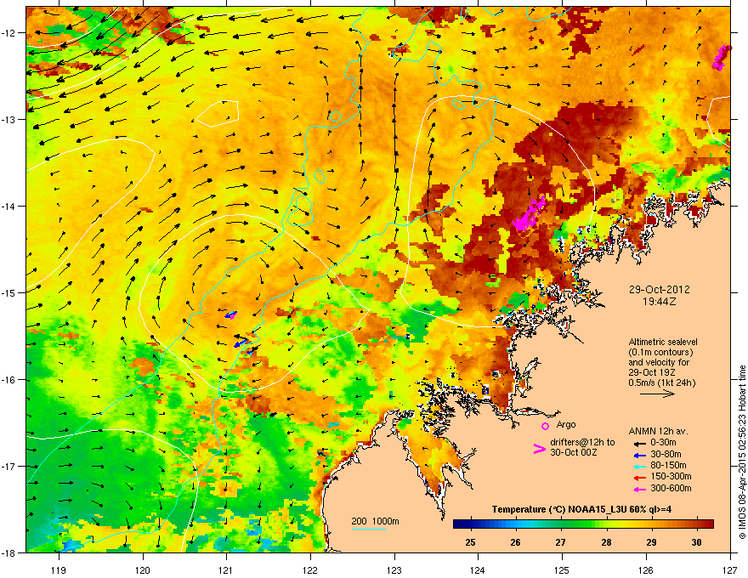Click the small closed white contour near 121, -13
This screenshot has width=748, height=578.
tap(218, 114)
